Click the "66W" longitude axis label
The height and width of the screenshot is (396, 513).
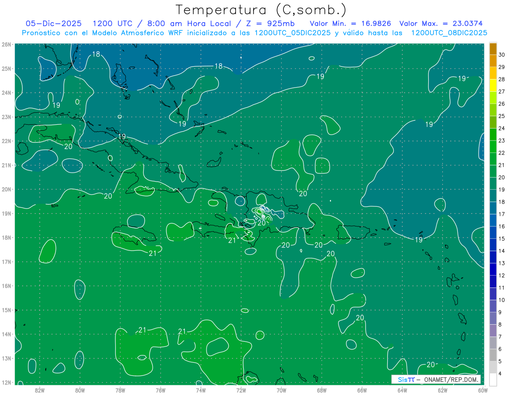[x=362, y=390]
